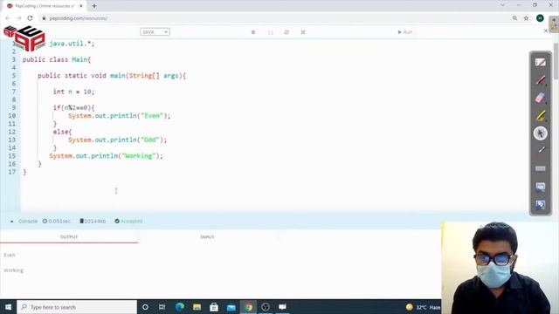Viewport: 559px width, 314px height.
Task: Click the code format brackets icon
Action: coord(270,32)
